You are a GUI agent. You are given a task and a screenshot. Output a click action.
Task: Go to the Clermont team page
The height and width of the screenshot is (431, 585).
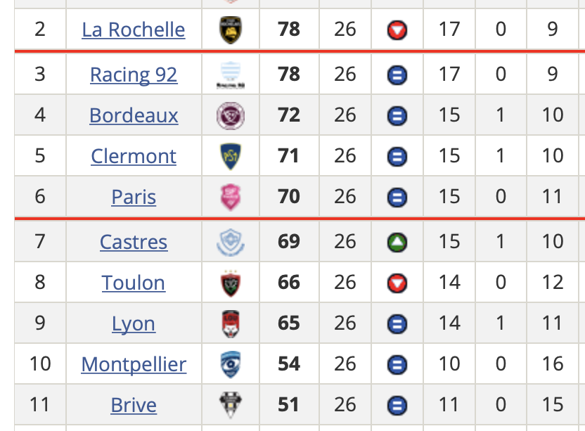pyautogui.click(x=134, y=156)
